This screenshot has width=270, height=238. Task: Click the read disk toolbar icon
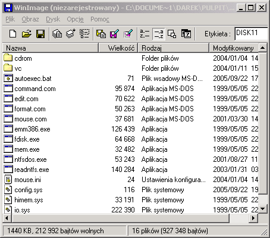101,34
